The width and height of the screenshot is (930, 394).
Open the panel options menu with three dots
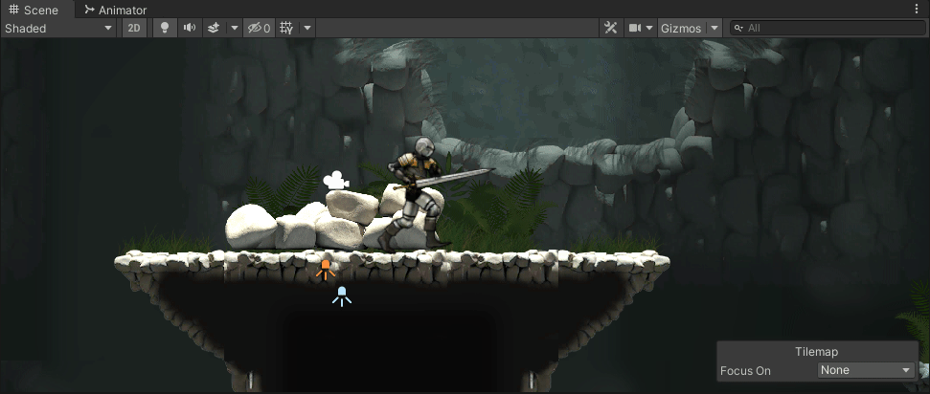917,9
